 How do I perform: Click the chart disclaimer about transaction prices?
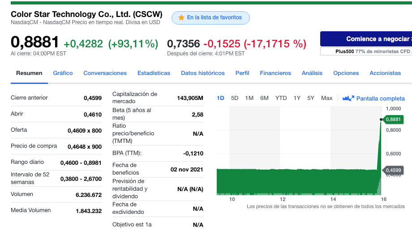point(326,207)
